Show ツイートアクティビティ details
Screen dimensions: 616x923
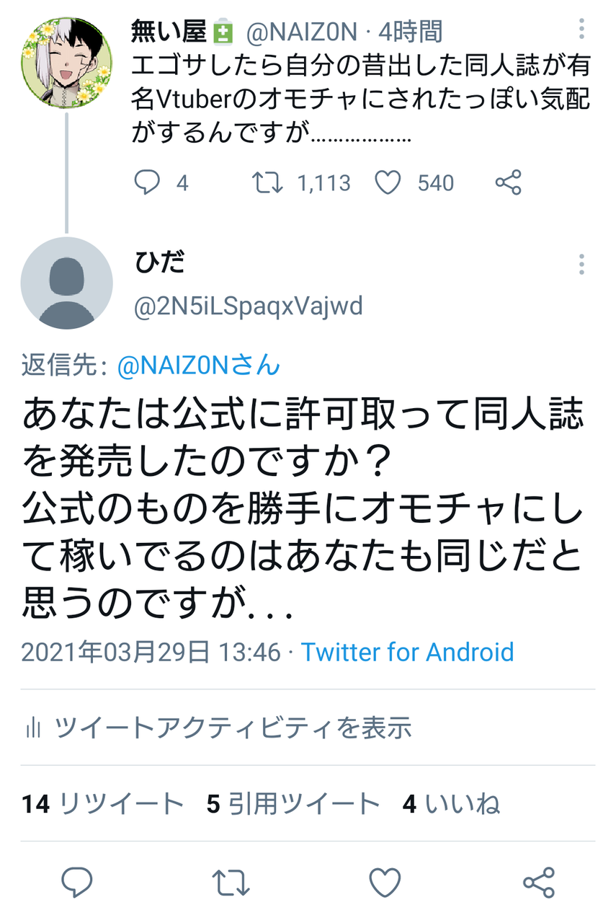231,728
